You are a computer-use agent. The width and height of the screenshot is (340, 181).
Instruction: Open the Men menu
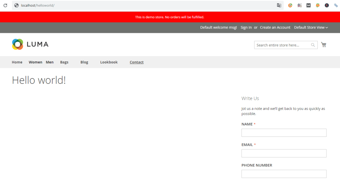[x=50, y=62]
